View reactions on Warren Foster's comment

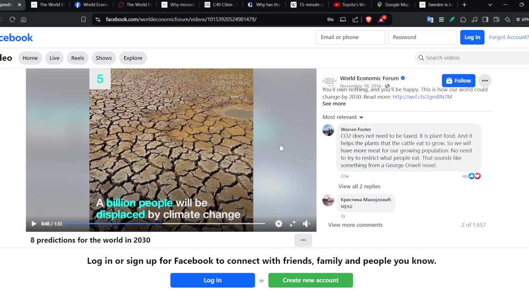pos(472,176)
